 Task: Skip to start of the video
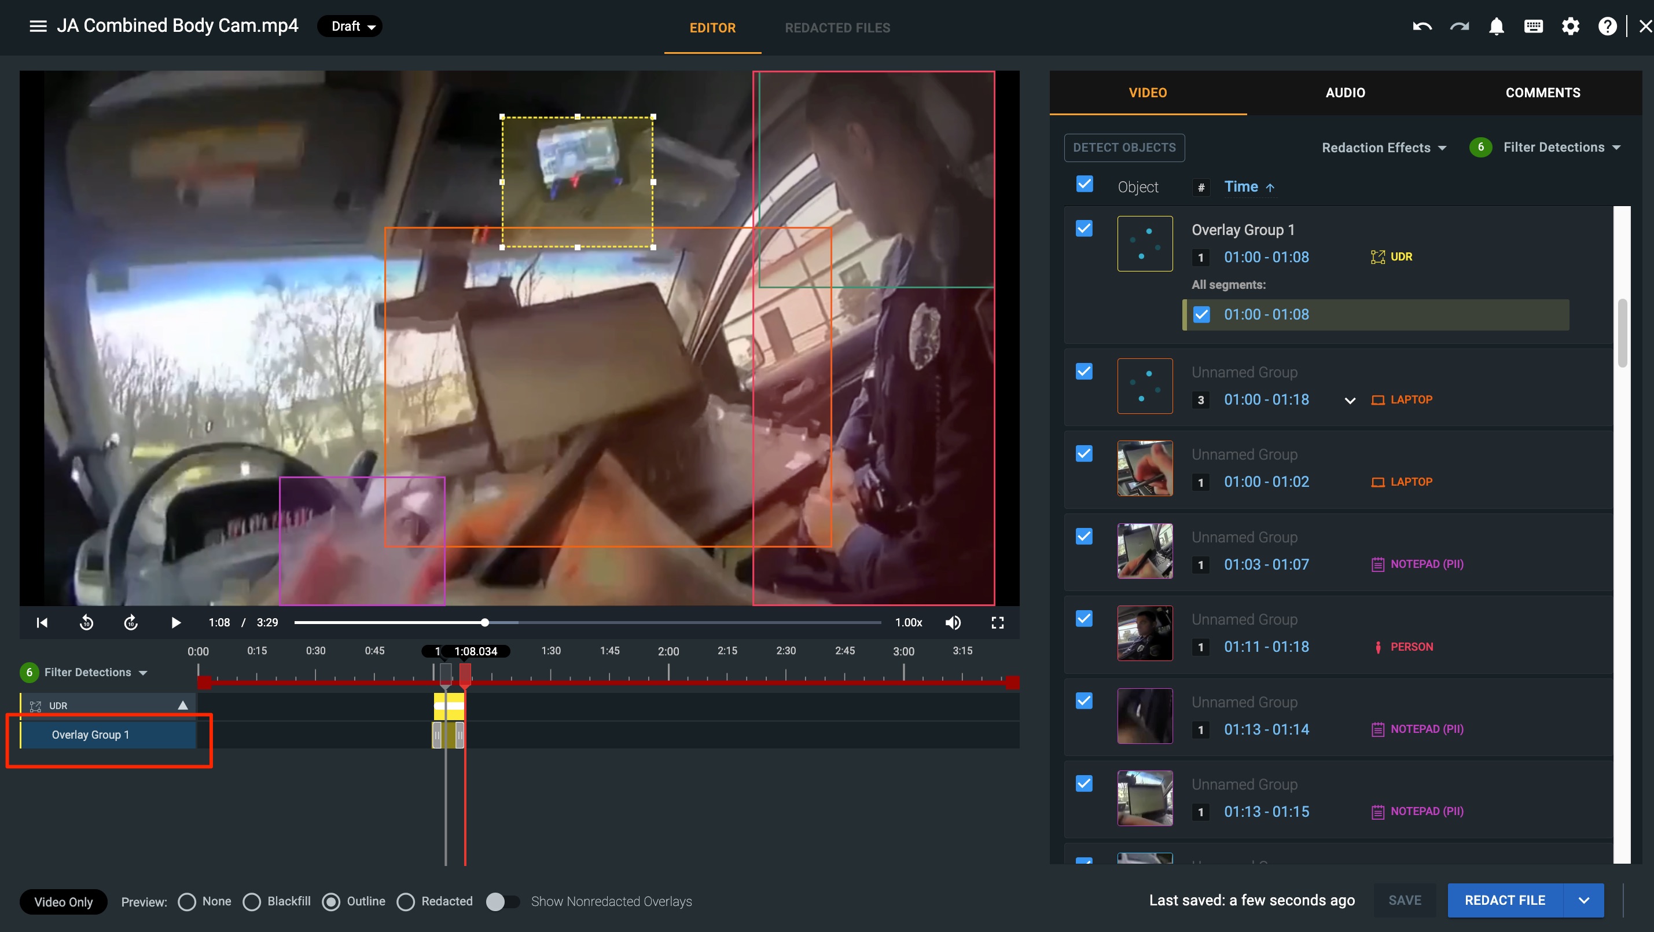[42, 622]
